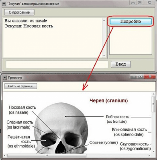Click Найти на странице button
Viewport: 157px width, 160px height.
coord(20,86)
